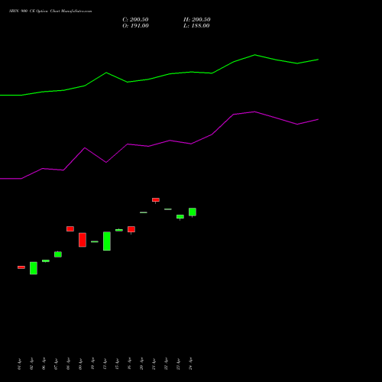Click the '16 Apr' date label
The width and height of the screenshot is (382, 382).
(x=129, y=364)
